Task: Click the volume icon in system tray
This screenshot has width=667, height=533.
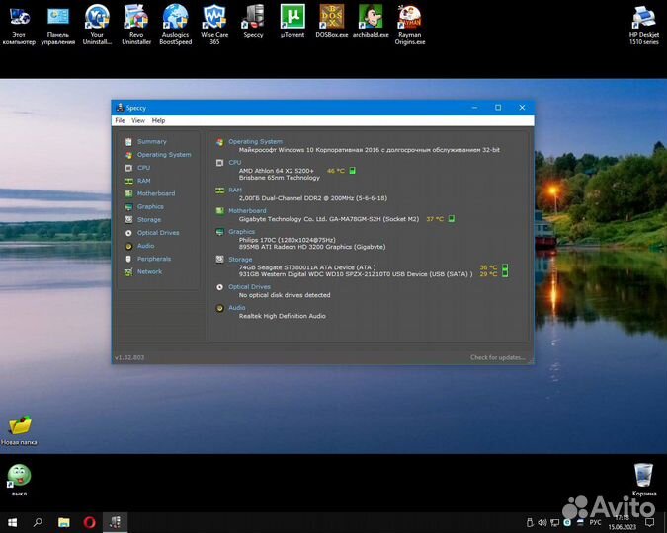Action: tap(542, 522)
